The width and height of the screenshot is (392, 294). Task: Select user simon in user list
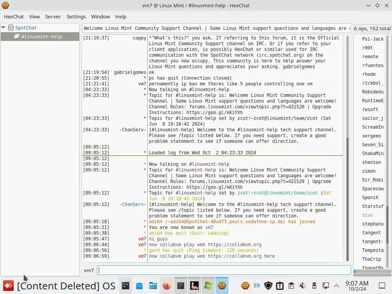click(x=369, y=171)
